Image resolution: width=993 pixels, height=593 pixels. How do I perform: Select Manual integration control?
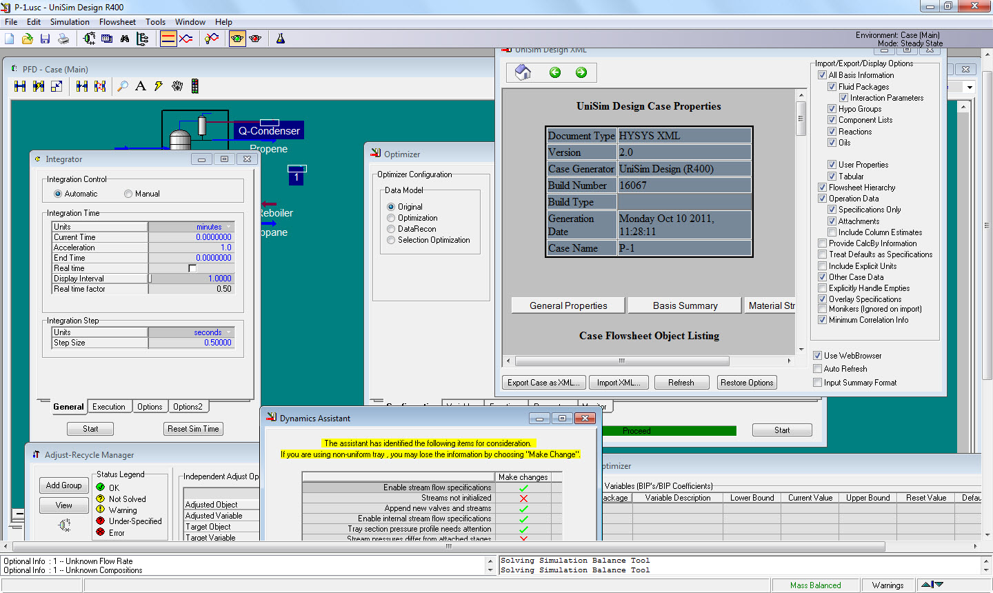pyautogui.click(x=128, y=194)
